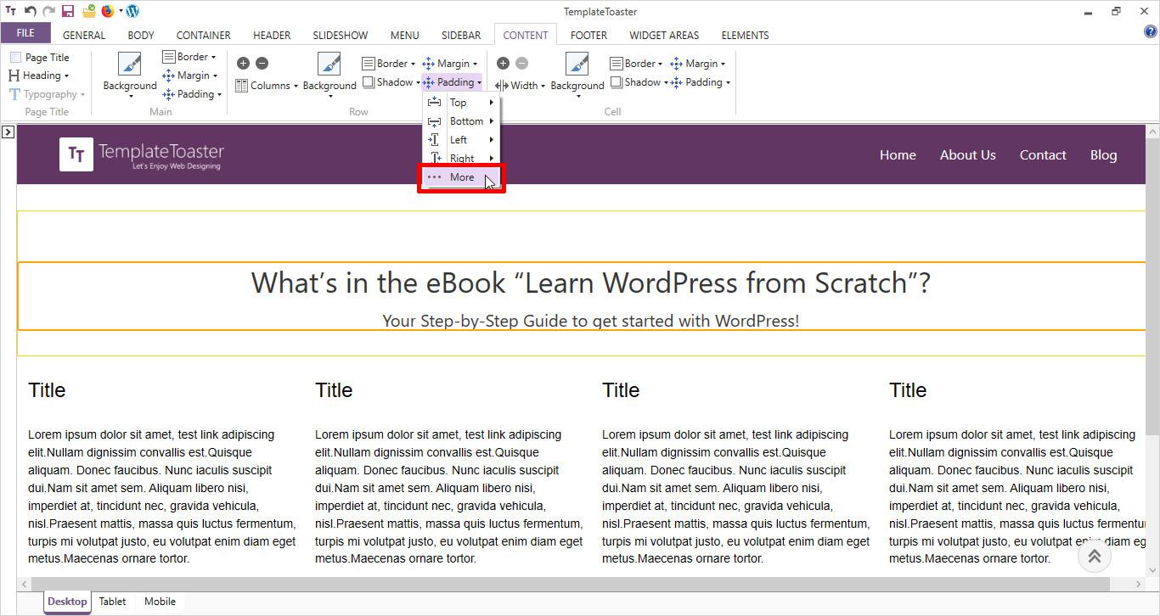Add a cell with the Cell plus icon

(503, 64)
